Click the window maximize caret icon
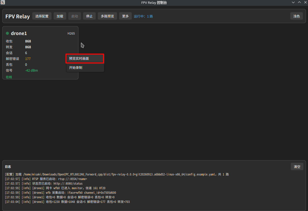Image resolution: width=308 pixels, height=211 pixels. click(x=299, y=3)
